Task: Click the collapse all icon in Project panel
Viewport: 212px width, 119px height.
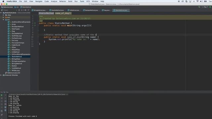Action: 22,10
